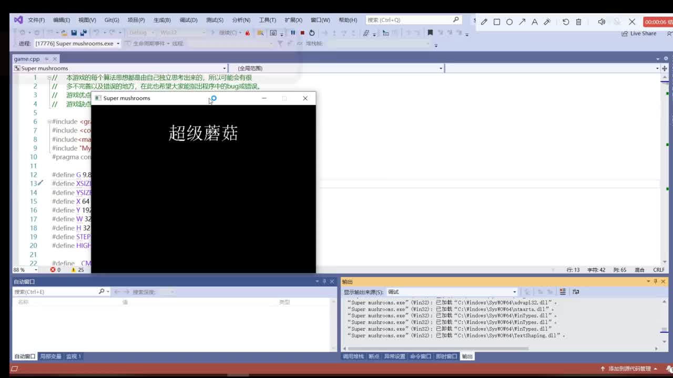Save all files with the double-floppy icon
This screenshot has width=673, height=378.
[83, 33]
